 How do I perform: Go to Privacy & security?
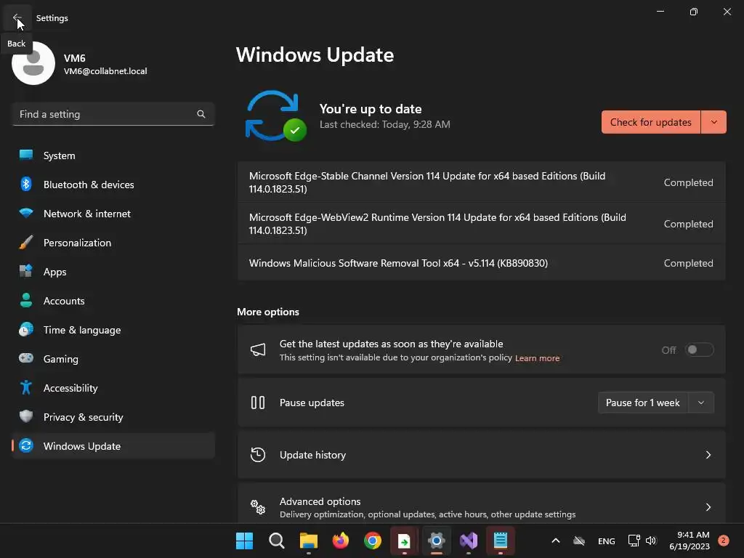point(113,417)
